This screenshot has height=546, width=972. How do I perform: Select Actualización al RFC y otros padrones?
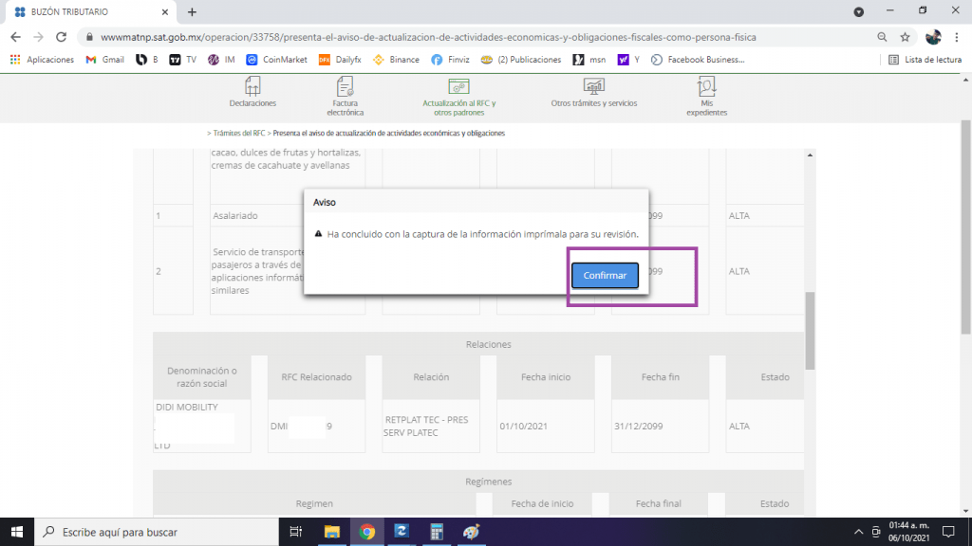point(458,98)
